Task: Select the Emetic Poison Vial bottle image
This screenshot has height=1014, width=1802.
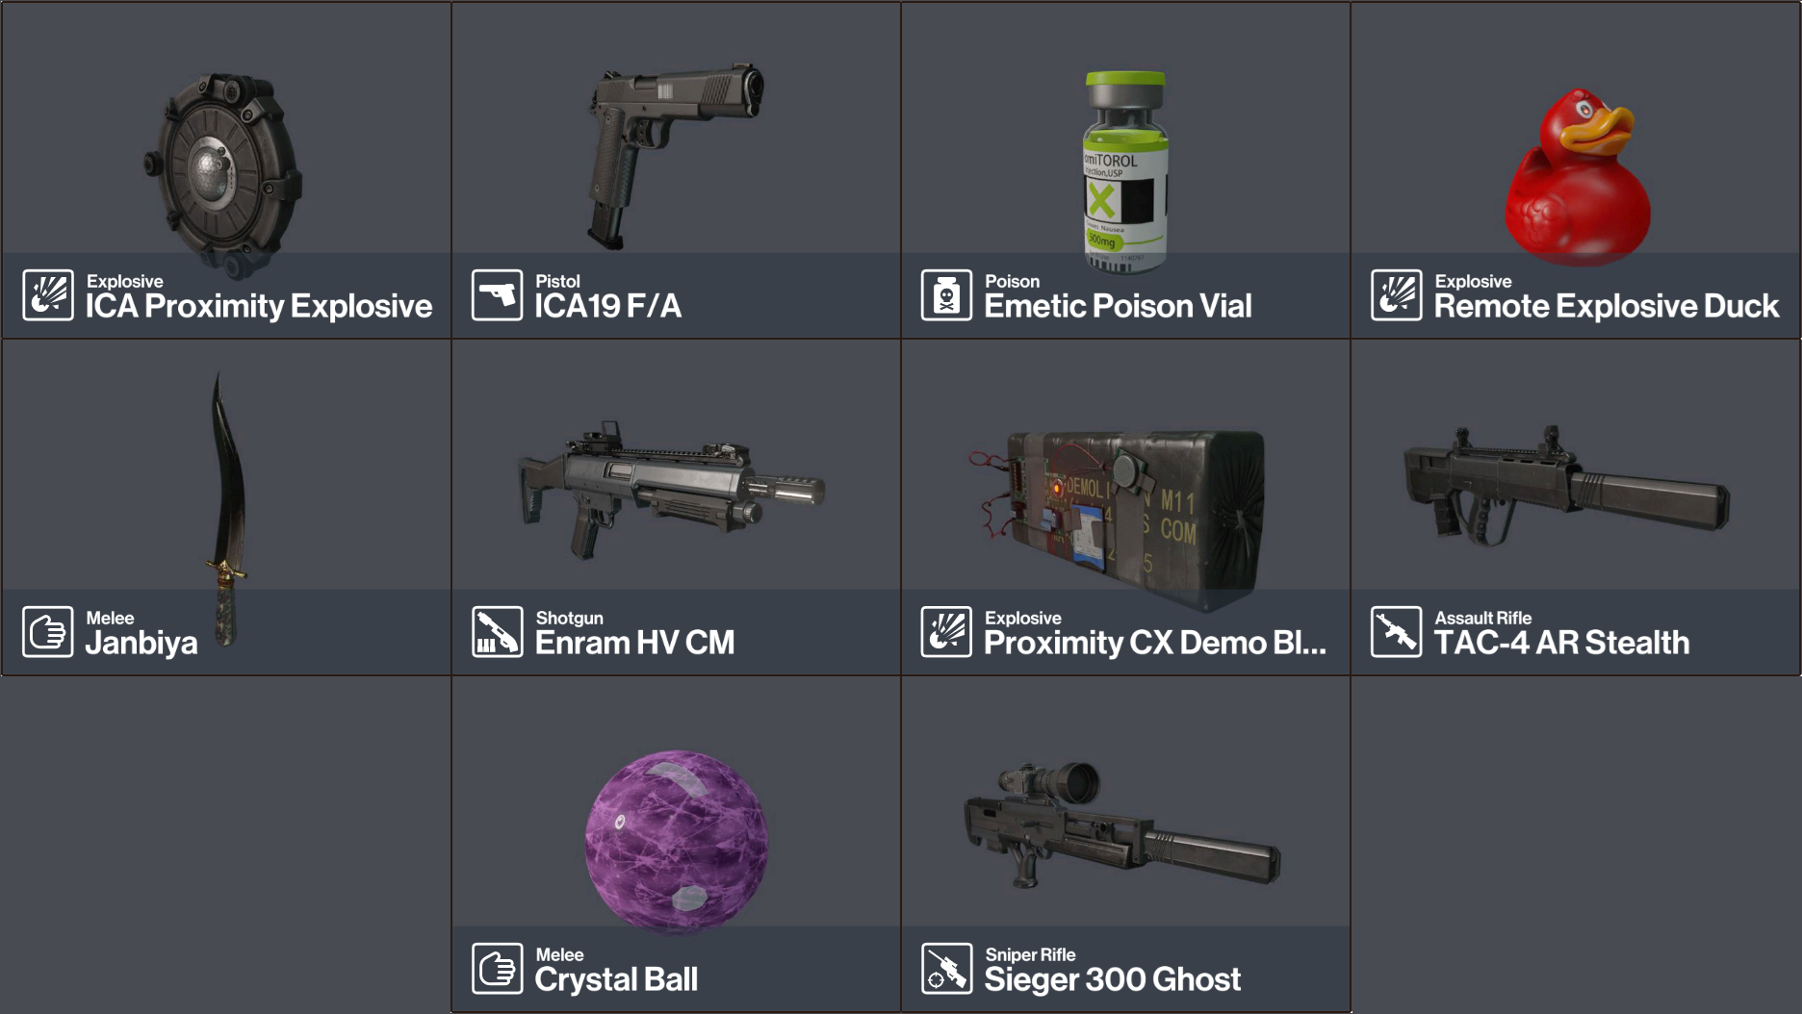Action: tap(1125, 171)
